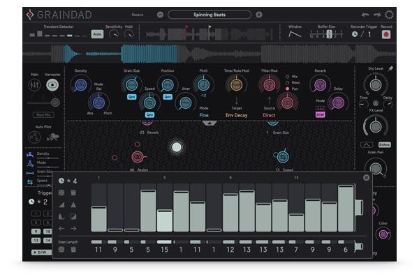This screenshot has width=419, height=279.
Task: Click the Harvester mode icon
Action: tap(52, 85)
